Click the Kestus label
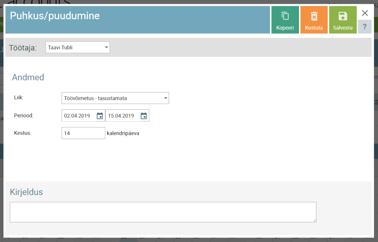The image size is (378, 242). [23, 133]
